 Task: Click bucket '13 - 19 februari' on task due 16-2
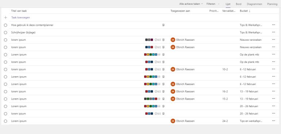(x=249, y=92)
